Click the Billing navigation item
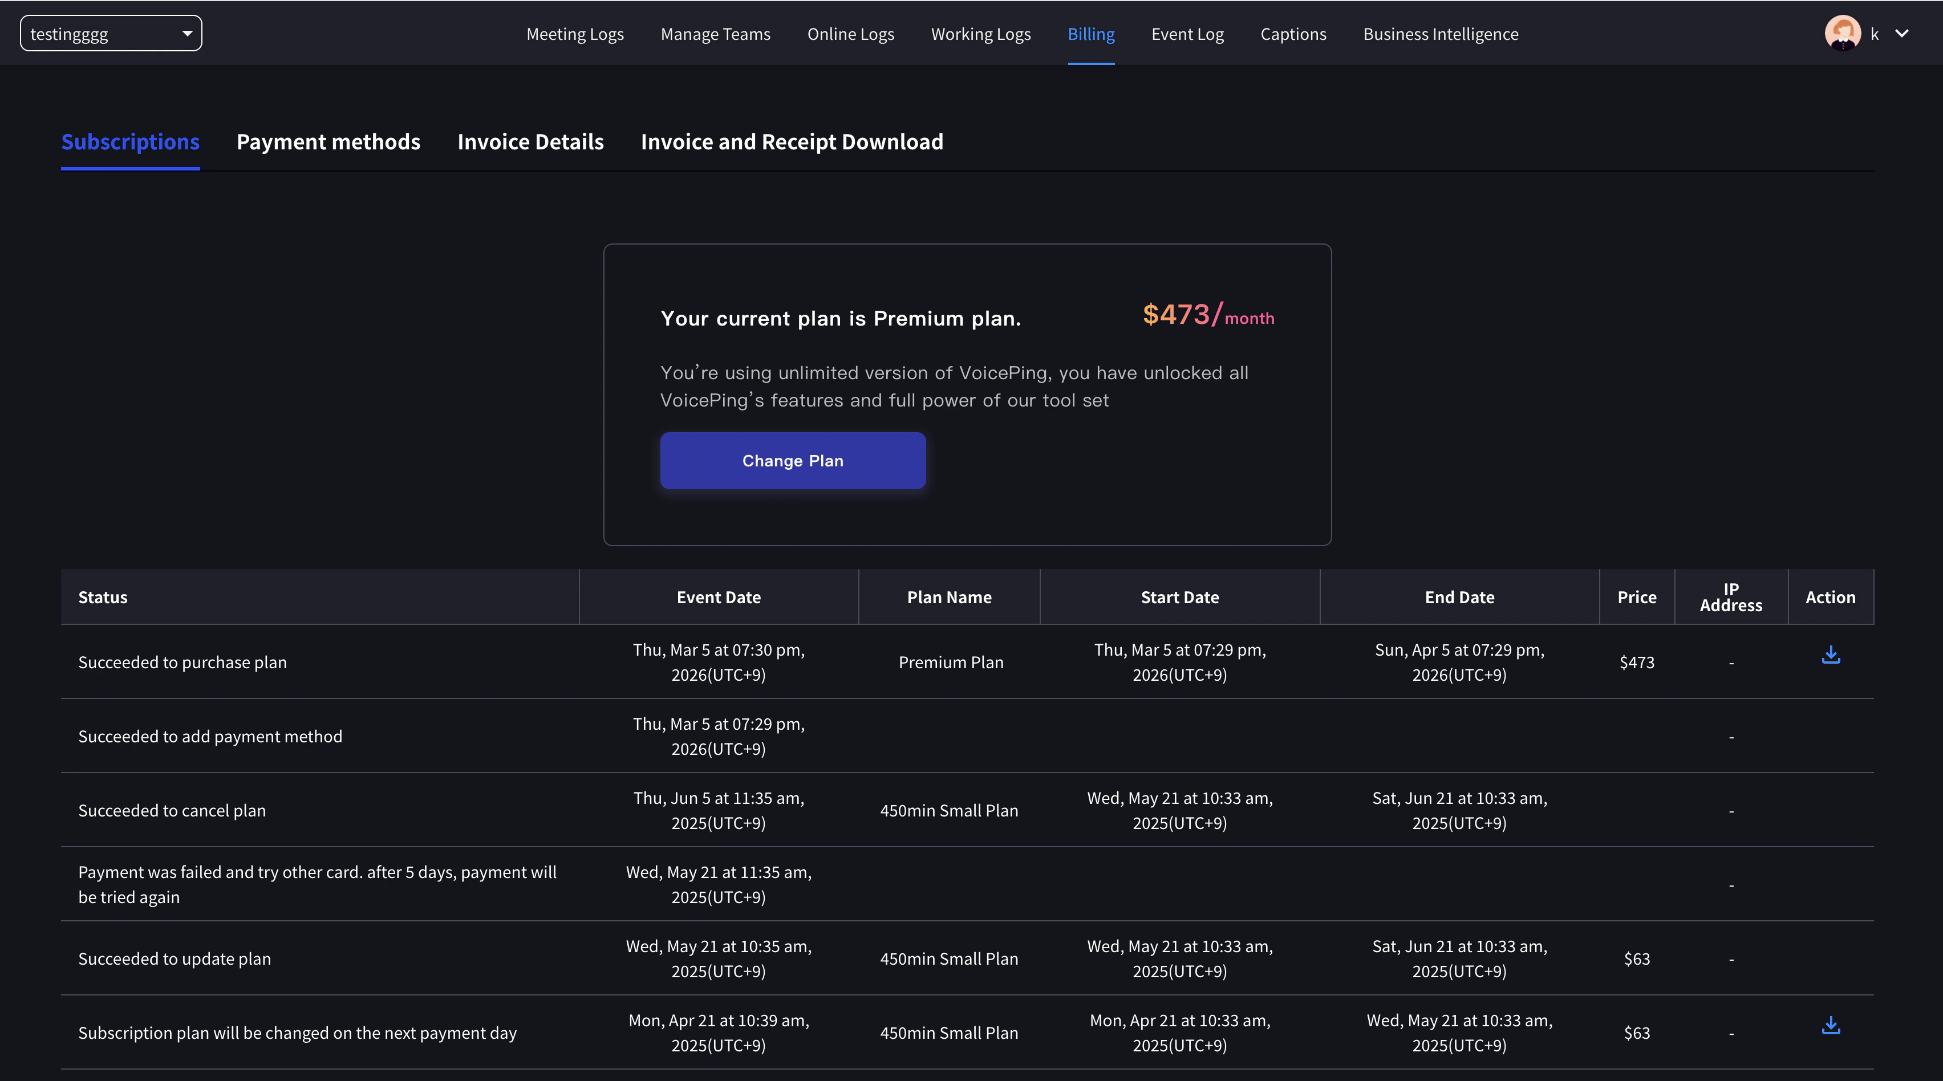Image resolution: width=1943 pixels, height=1081 pixels. pyautogui.click(x=1090, y=34)
